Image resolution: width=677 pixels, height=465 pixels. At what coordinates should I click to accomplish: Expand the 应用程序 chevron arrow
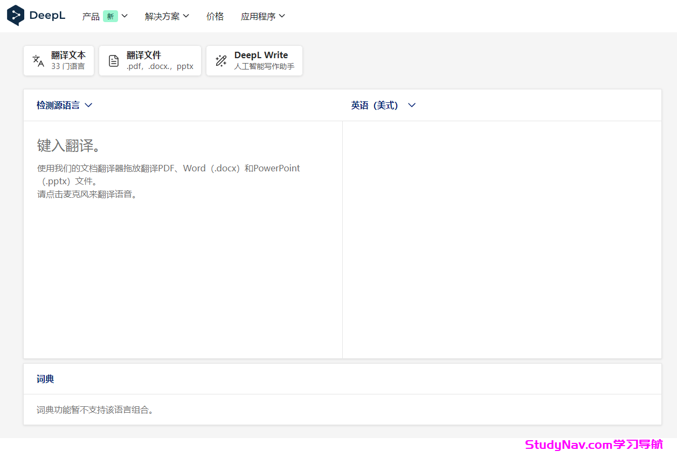(x=282, y=16)
